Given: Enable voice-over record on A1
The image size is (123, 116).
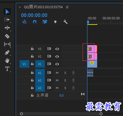Looking at the screenshot, I should [74, 73].
